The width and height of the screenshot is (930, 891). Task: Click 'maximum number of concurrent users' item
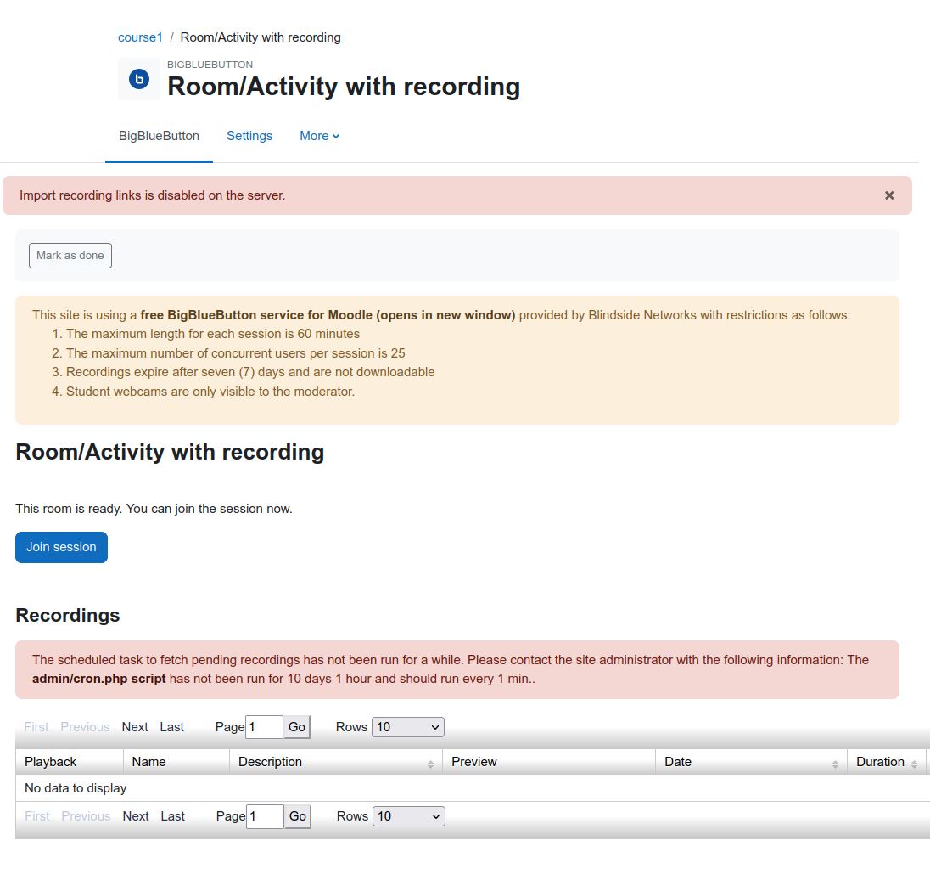235,353
